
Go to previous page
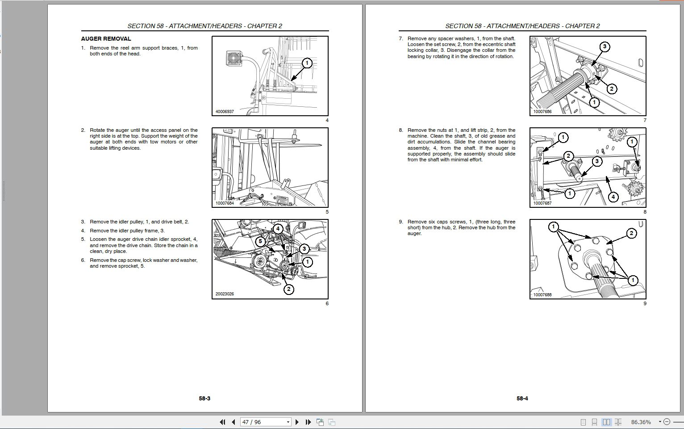click(x=233, y=422)
